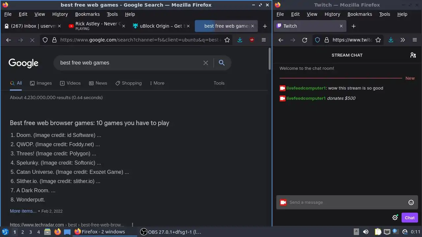Click the purple Chat send button
The width and height of the screenshot is (422, 237).
click(x=409, y=218)
